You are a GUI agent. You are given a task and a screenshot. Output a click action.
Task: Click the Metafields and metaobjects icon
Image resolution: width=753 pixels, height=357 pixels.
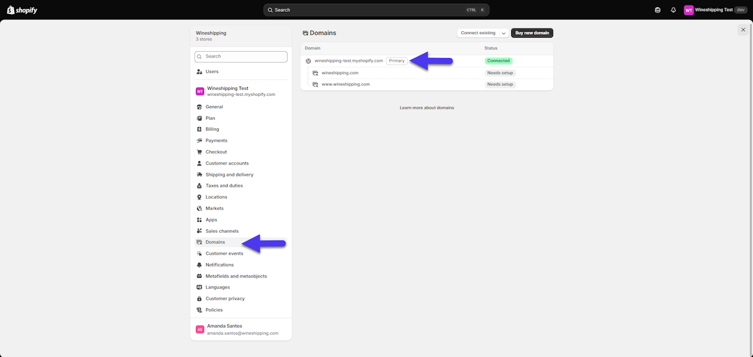click(199, 276)
